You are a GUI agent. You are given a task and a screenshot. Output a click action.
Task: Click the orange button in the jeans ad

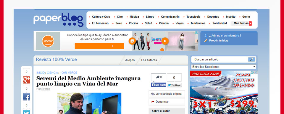click(x=99, y=46)
